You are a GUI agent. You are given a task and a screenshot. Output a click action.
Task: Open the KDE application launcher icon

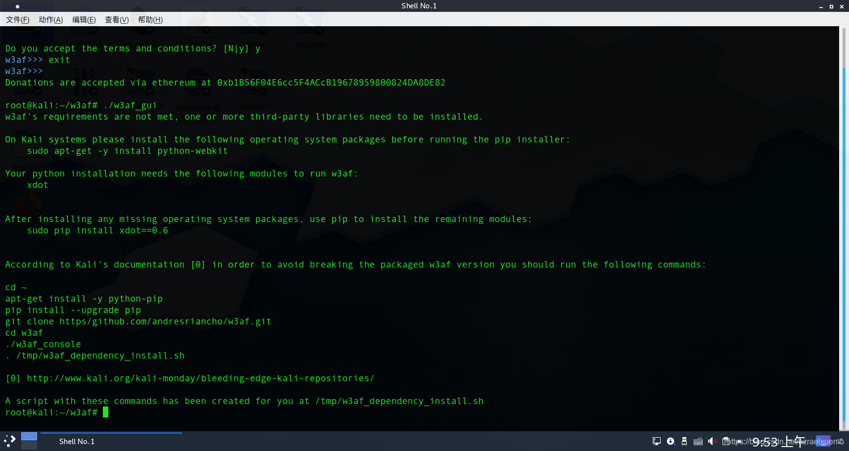(x=10, y=441)
